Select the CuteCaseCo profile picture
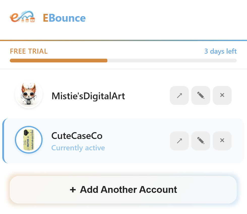 (x=28, y=140)
